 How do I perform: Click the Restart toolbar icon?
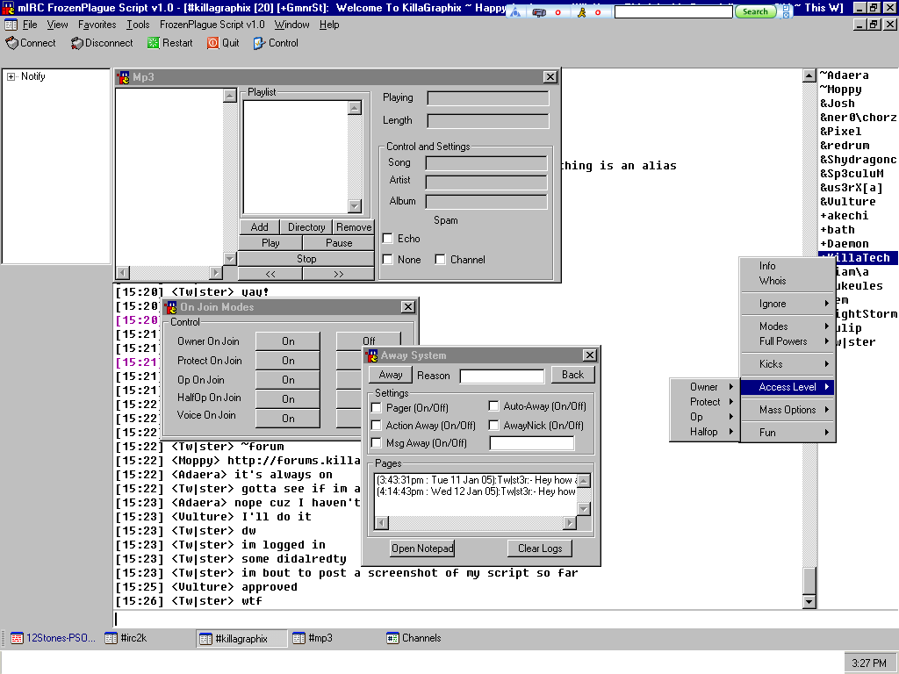[x=153, y=43]
